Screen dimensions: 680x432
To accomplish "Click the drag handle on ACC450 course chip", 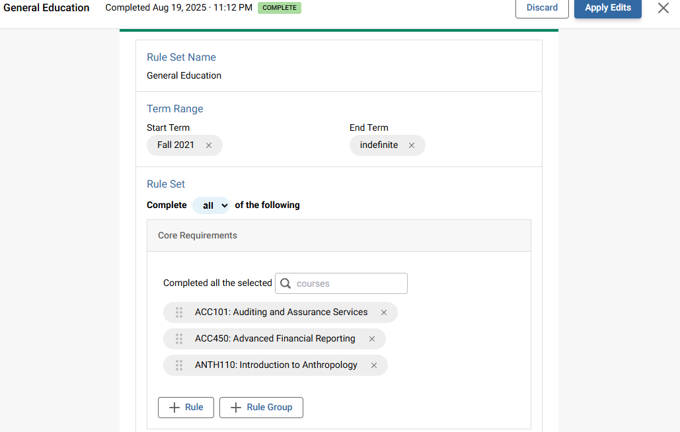I will [x=178, y=338].
